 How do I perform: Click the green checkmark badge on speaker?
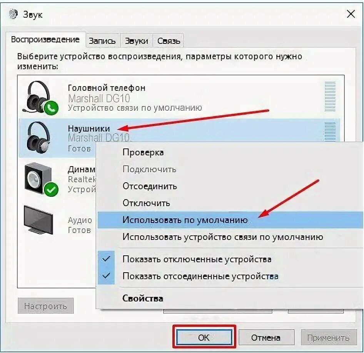pos(51,189)
